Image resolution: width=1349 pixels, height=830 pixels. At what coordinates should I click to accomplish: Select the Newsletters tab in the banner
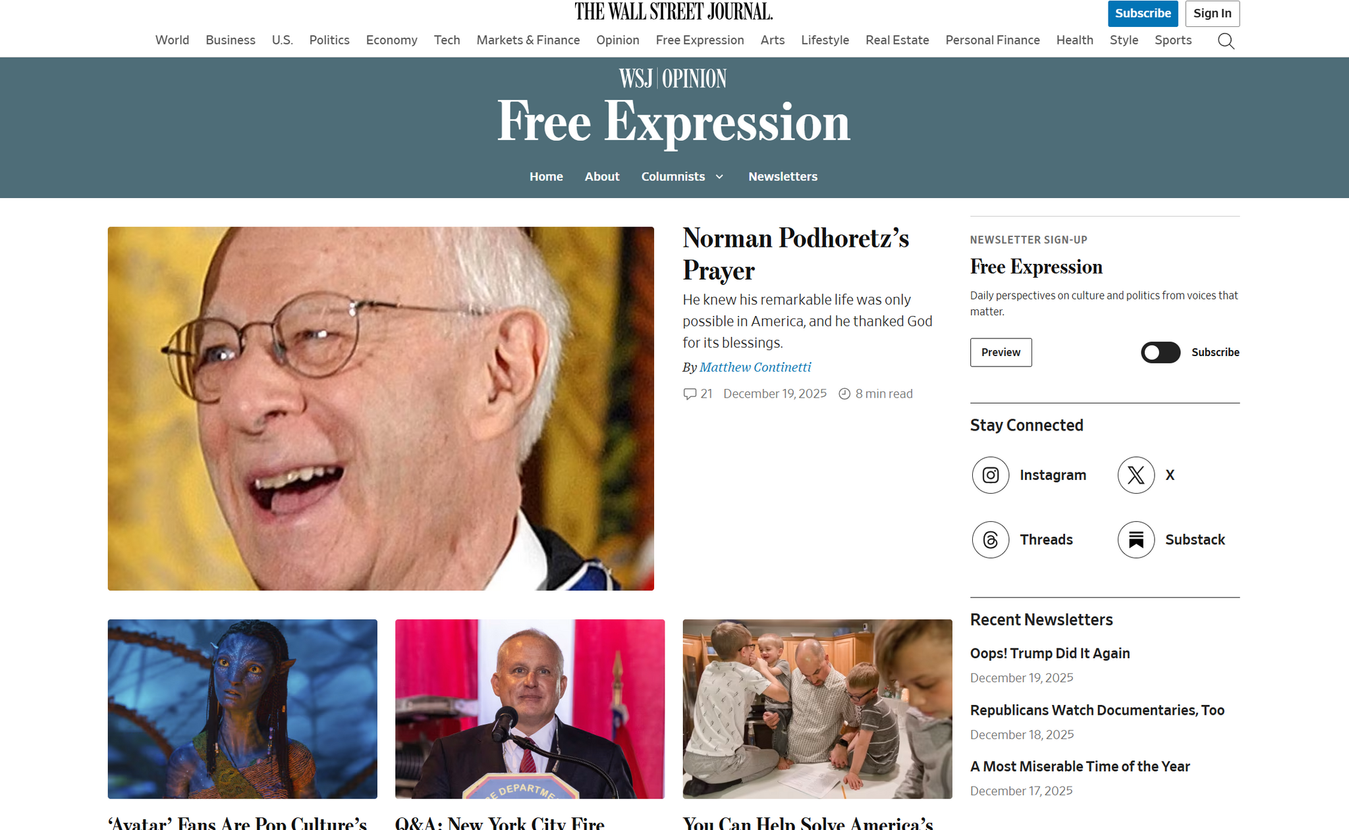coord(783,176)
